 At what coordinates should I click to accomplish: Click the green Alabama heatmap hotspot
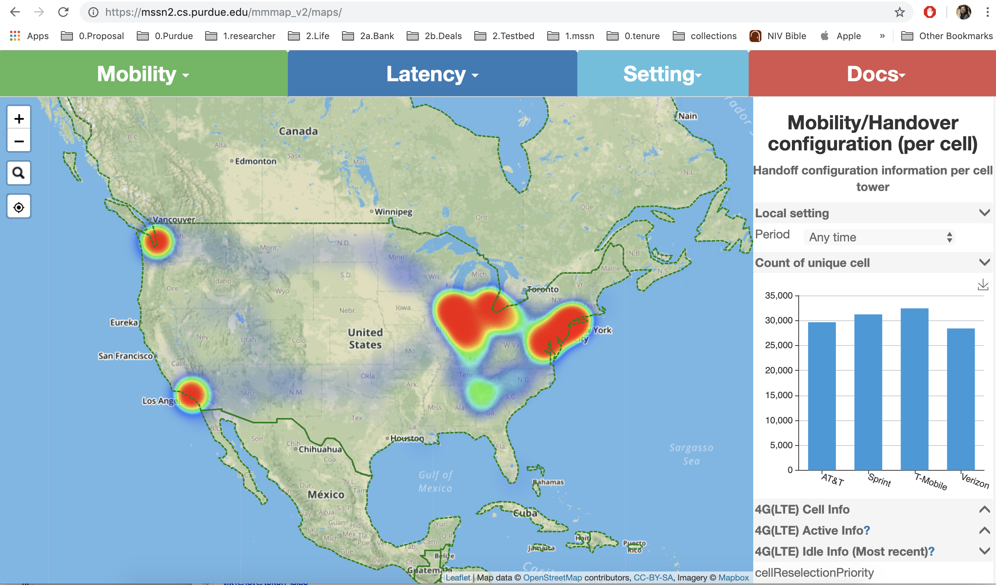click(481, 393)
